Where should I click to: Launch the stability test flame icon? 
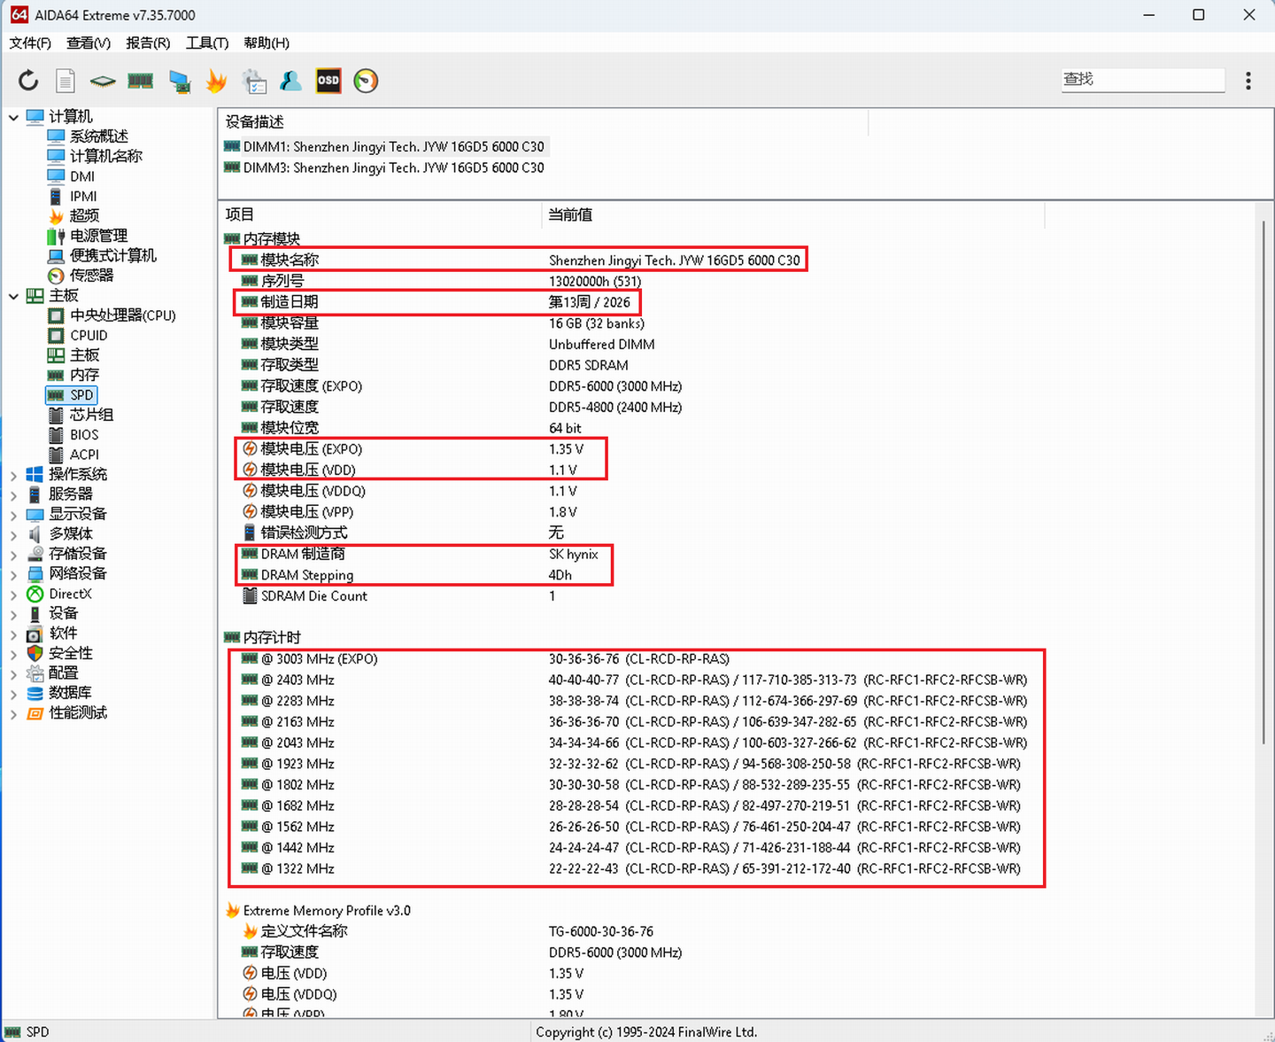[x=216, y=81]
